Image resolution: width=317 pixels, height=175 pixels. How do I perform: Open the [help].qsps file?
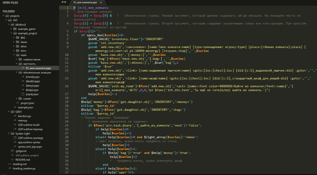pyautogui.click(x=32, y=90)
